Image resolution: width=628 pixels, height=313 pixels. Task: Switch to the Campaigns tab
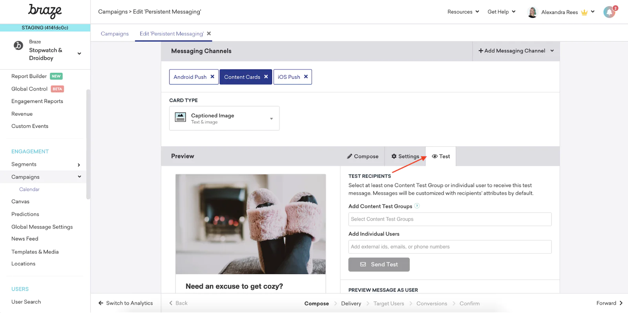(115, 34)
